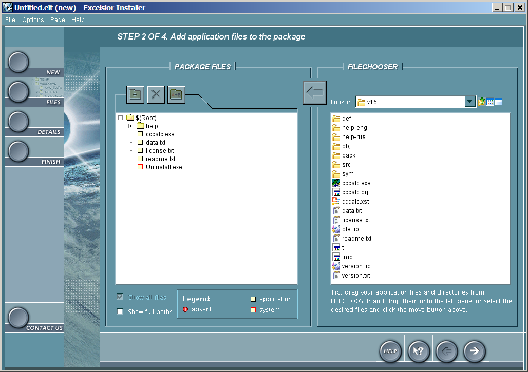528x372 pixels.
Task: Select the src folder
Action: (342, 165)
